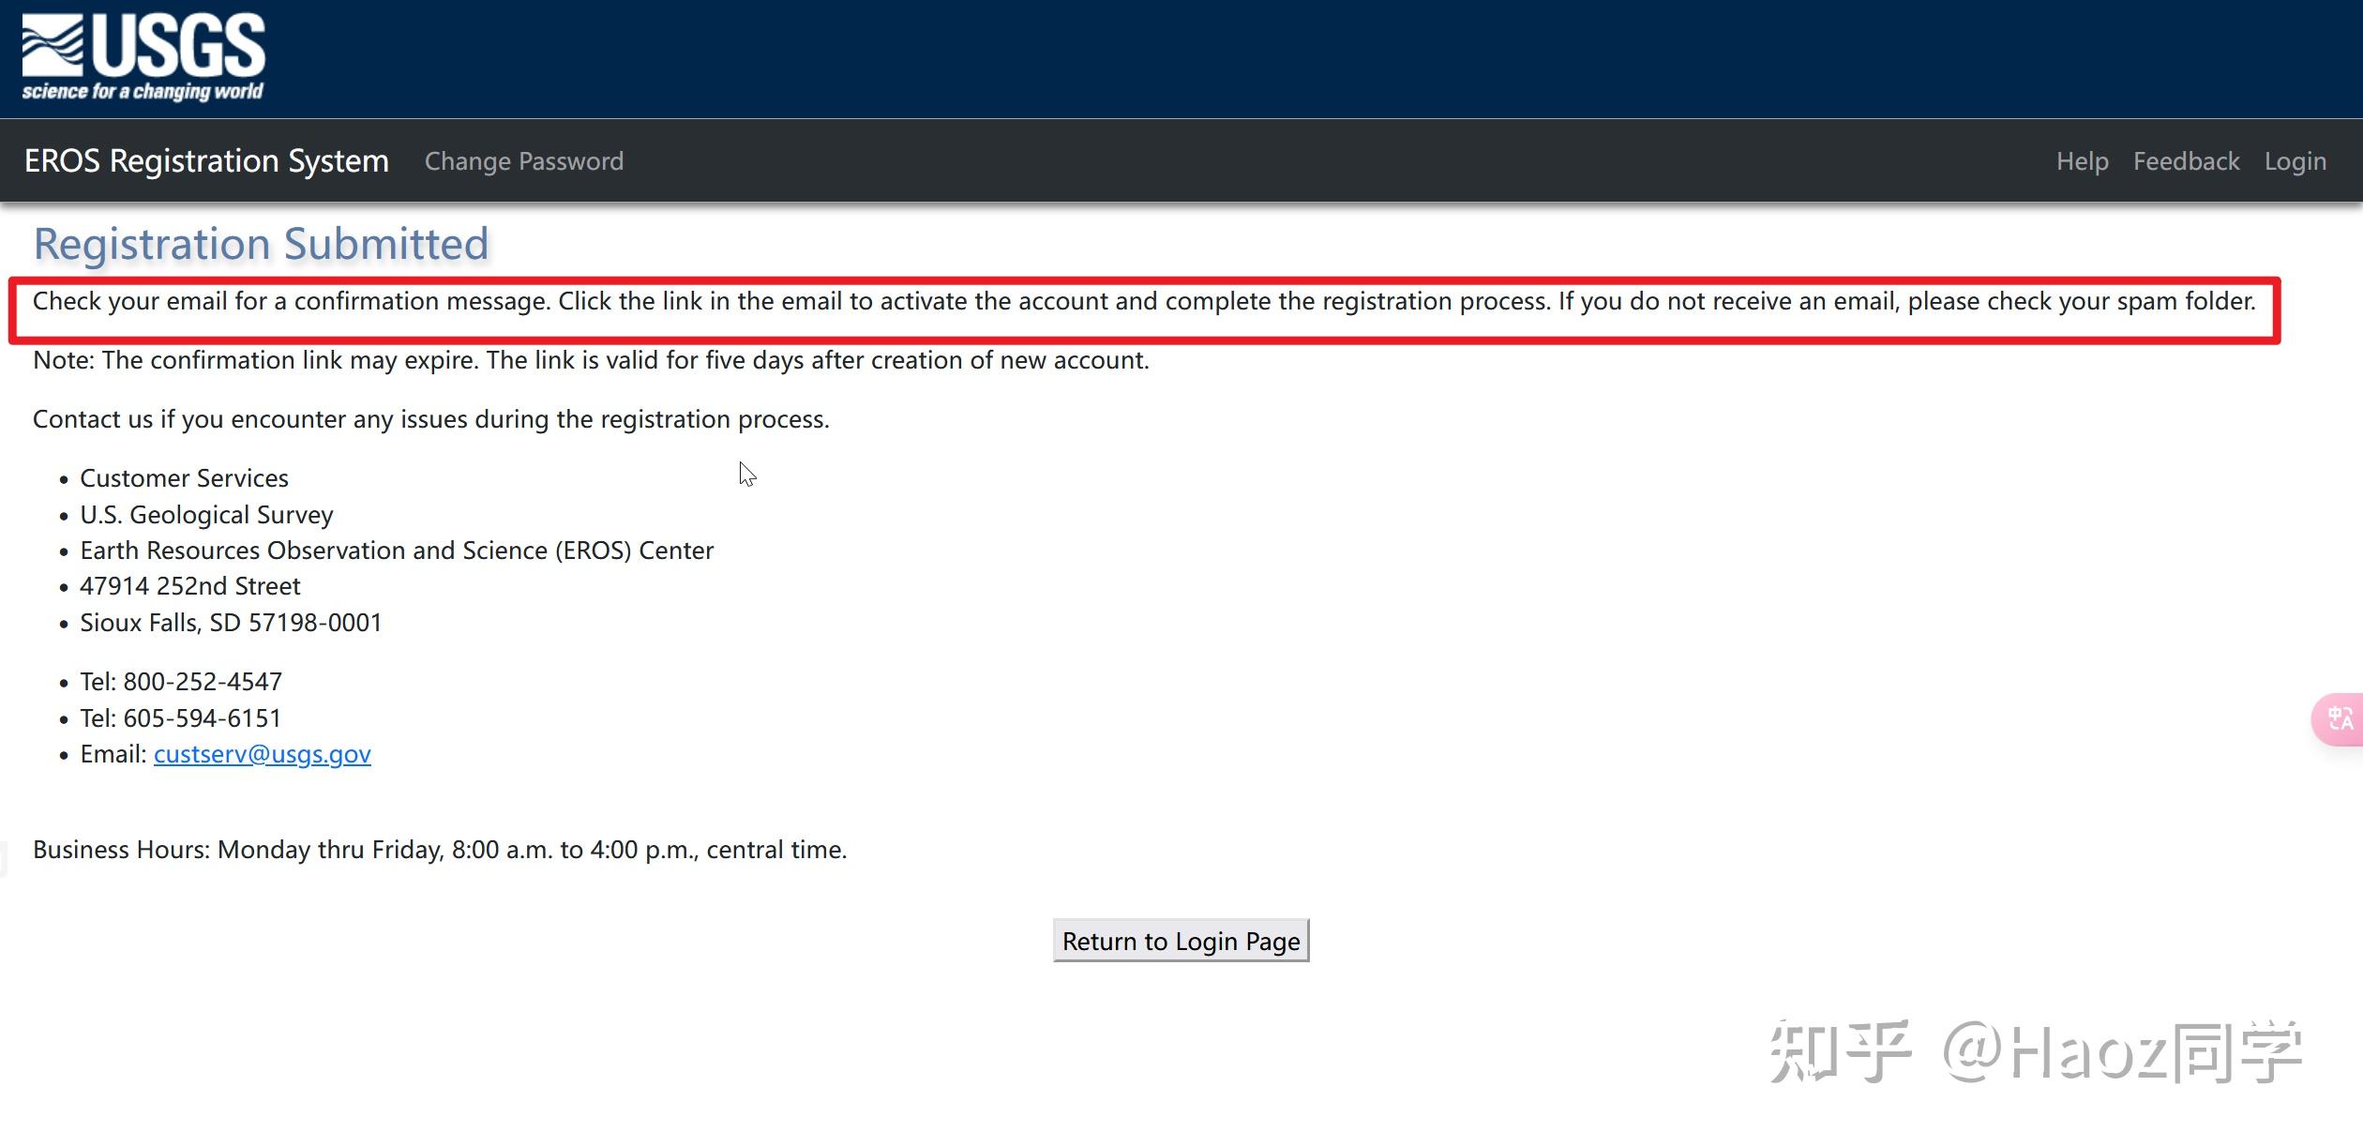Go to Change Password in navbar
This screenshot has height=1147, width=2363.
tap(523, 161)
